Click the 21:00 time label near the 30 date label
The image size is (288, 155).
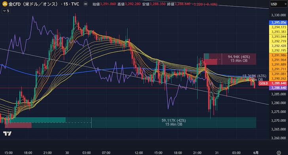(47, 153)
